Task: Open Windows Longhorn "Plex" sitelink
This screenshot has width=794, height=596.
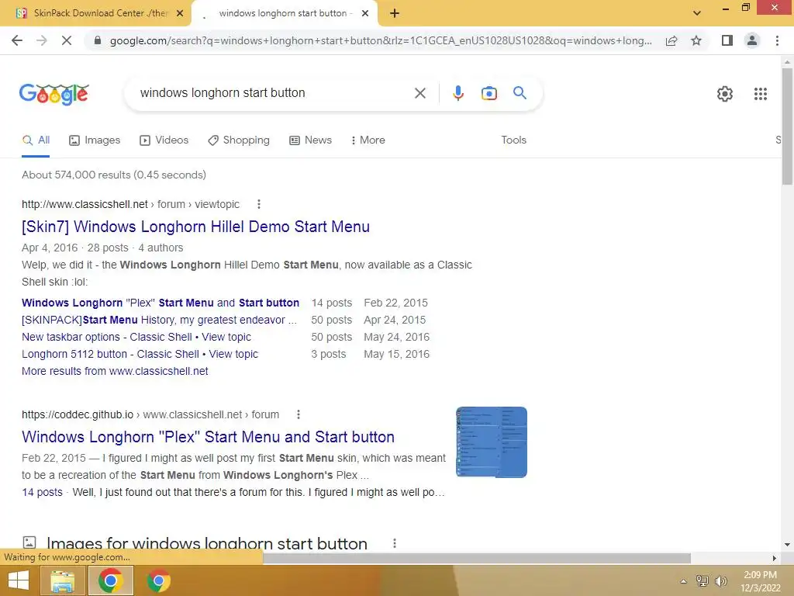Action: tap(161, 303)
